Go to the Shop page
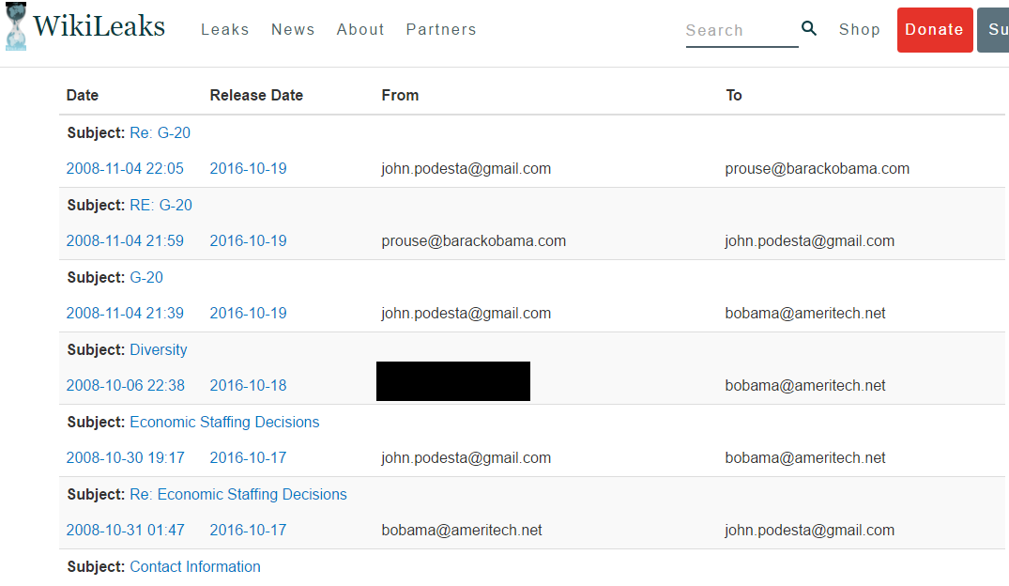This screenshot has width=1009, height=586. click(x=859, y=30)
